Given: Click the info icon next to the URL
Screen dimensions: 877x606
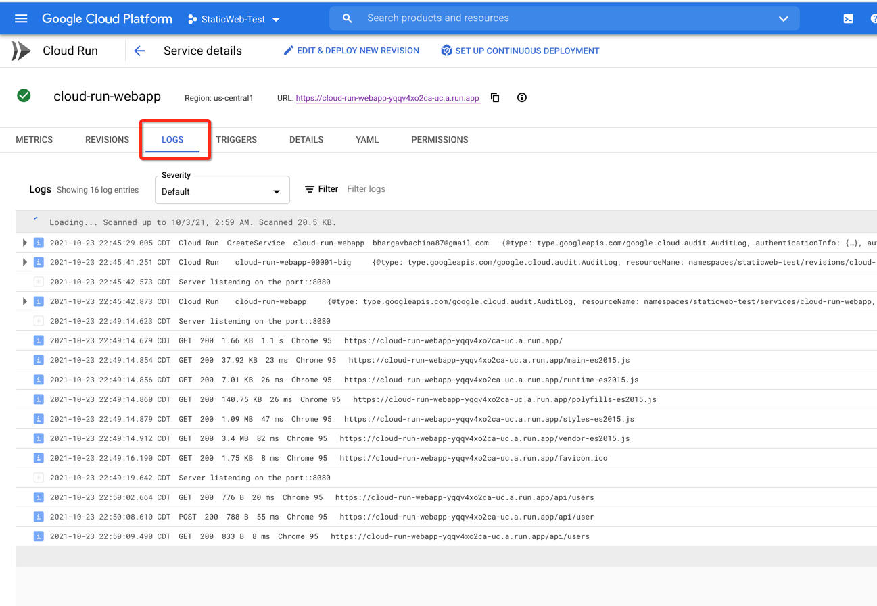Looking at the screenshot, I should pyautogui.click(x=521, y=97).
